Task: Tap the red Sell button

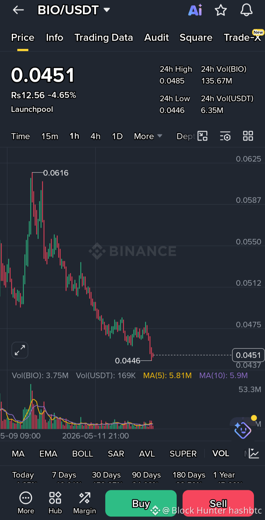Action: [x=218, y=503]
